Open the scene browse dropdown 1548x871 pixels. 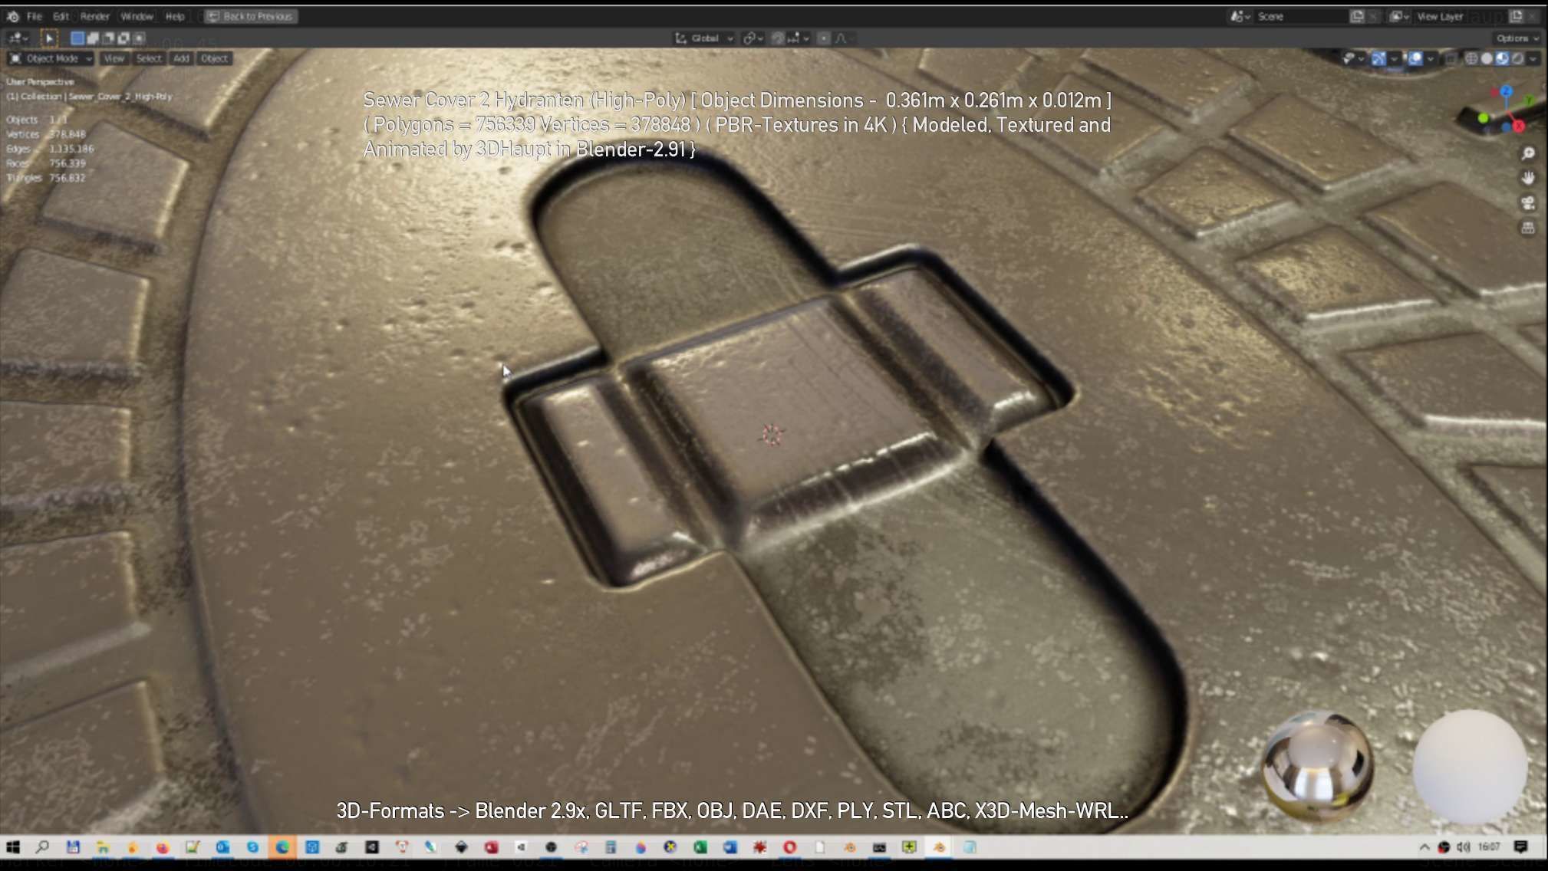click(x=1240, y=16)
